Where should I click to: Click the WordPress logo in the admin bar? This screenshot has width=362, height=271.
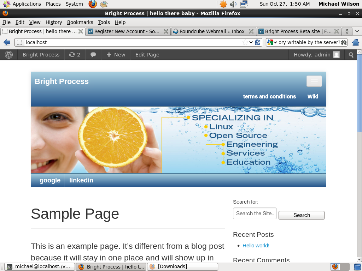click(9, 55)
